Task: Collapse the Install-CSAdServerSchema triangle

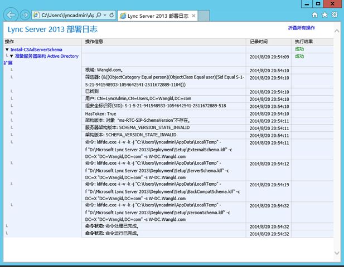Action: tap(7, 50)
